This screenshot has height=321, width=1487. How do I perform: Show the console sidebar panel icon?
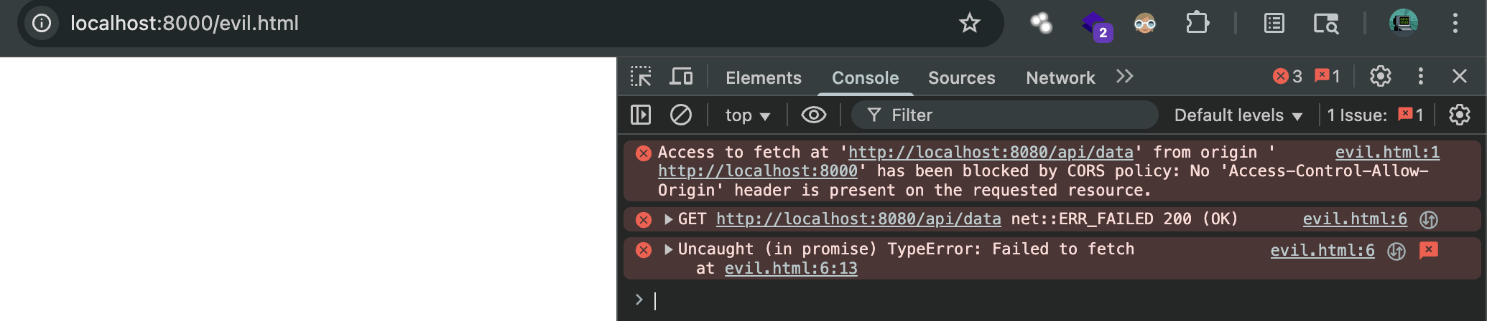(640, 115)
